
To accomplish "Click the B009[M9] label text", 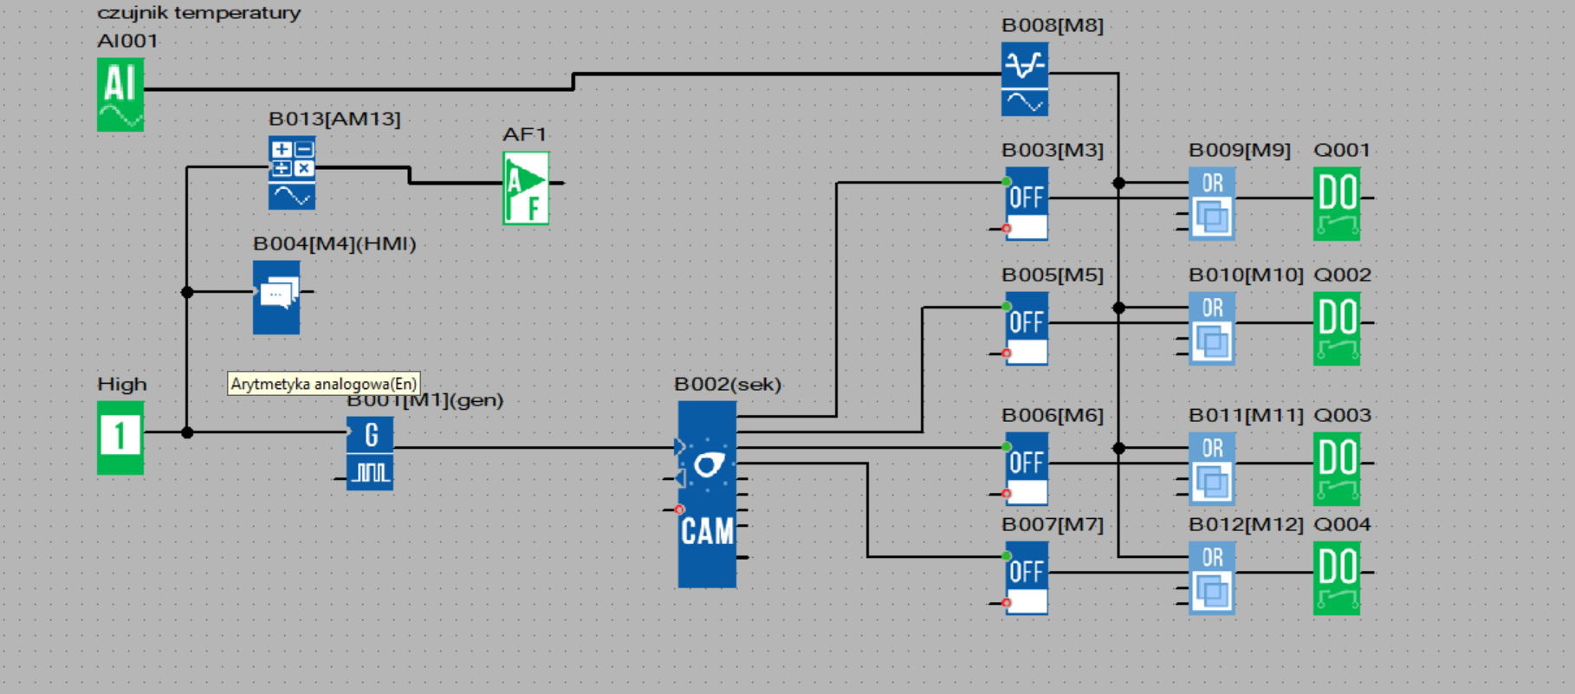I will 1240,150.
